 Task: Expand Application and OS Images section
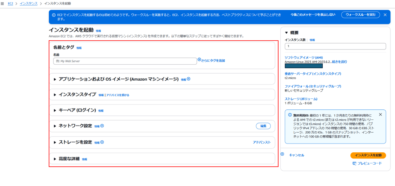click(x=55, y=79)
